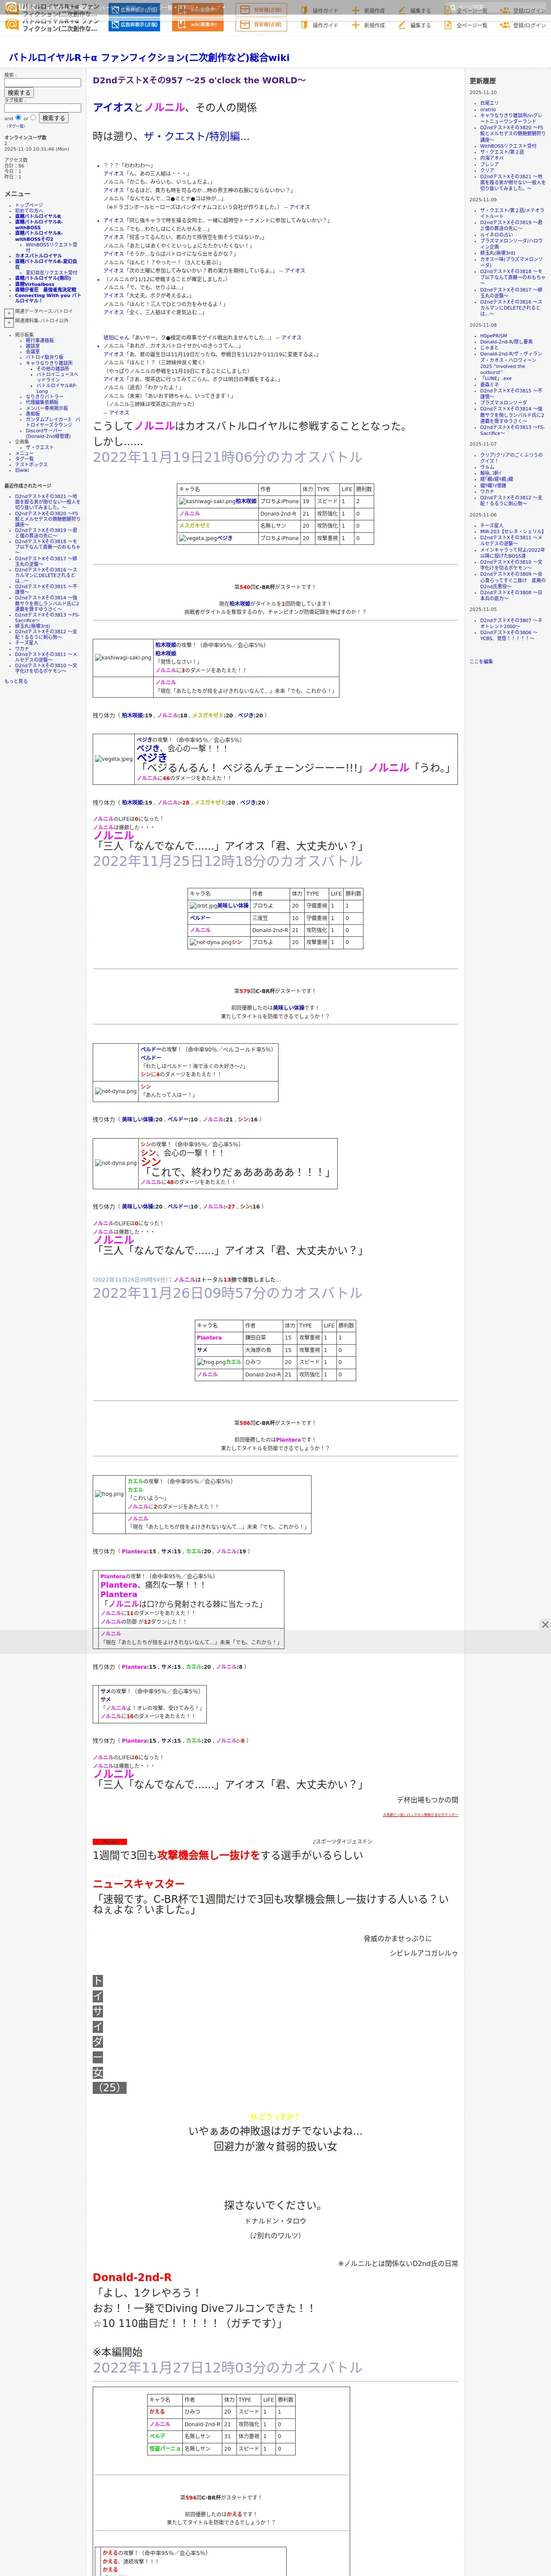Image resolution: width=551 pixels, height=2576 pixels.
Task: Click the タグ検索 text input field
Action: coord(42,108)
